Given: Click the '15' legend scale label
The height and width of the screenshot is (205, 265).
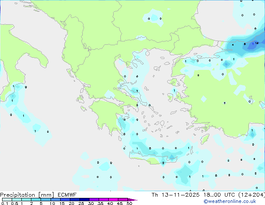Looking at the screenshot, I should tap(62, 203).
